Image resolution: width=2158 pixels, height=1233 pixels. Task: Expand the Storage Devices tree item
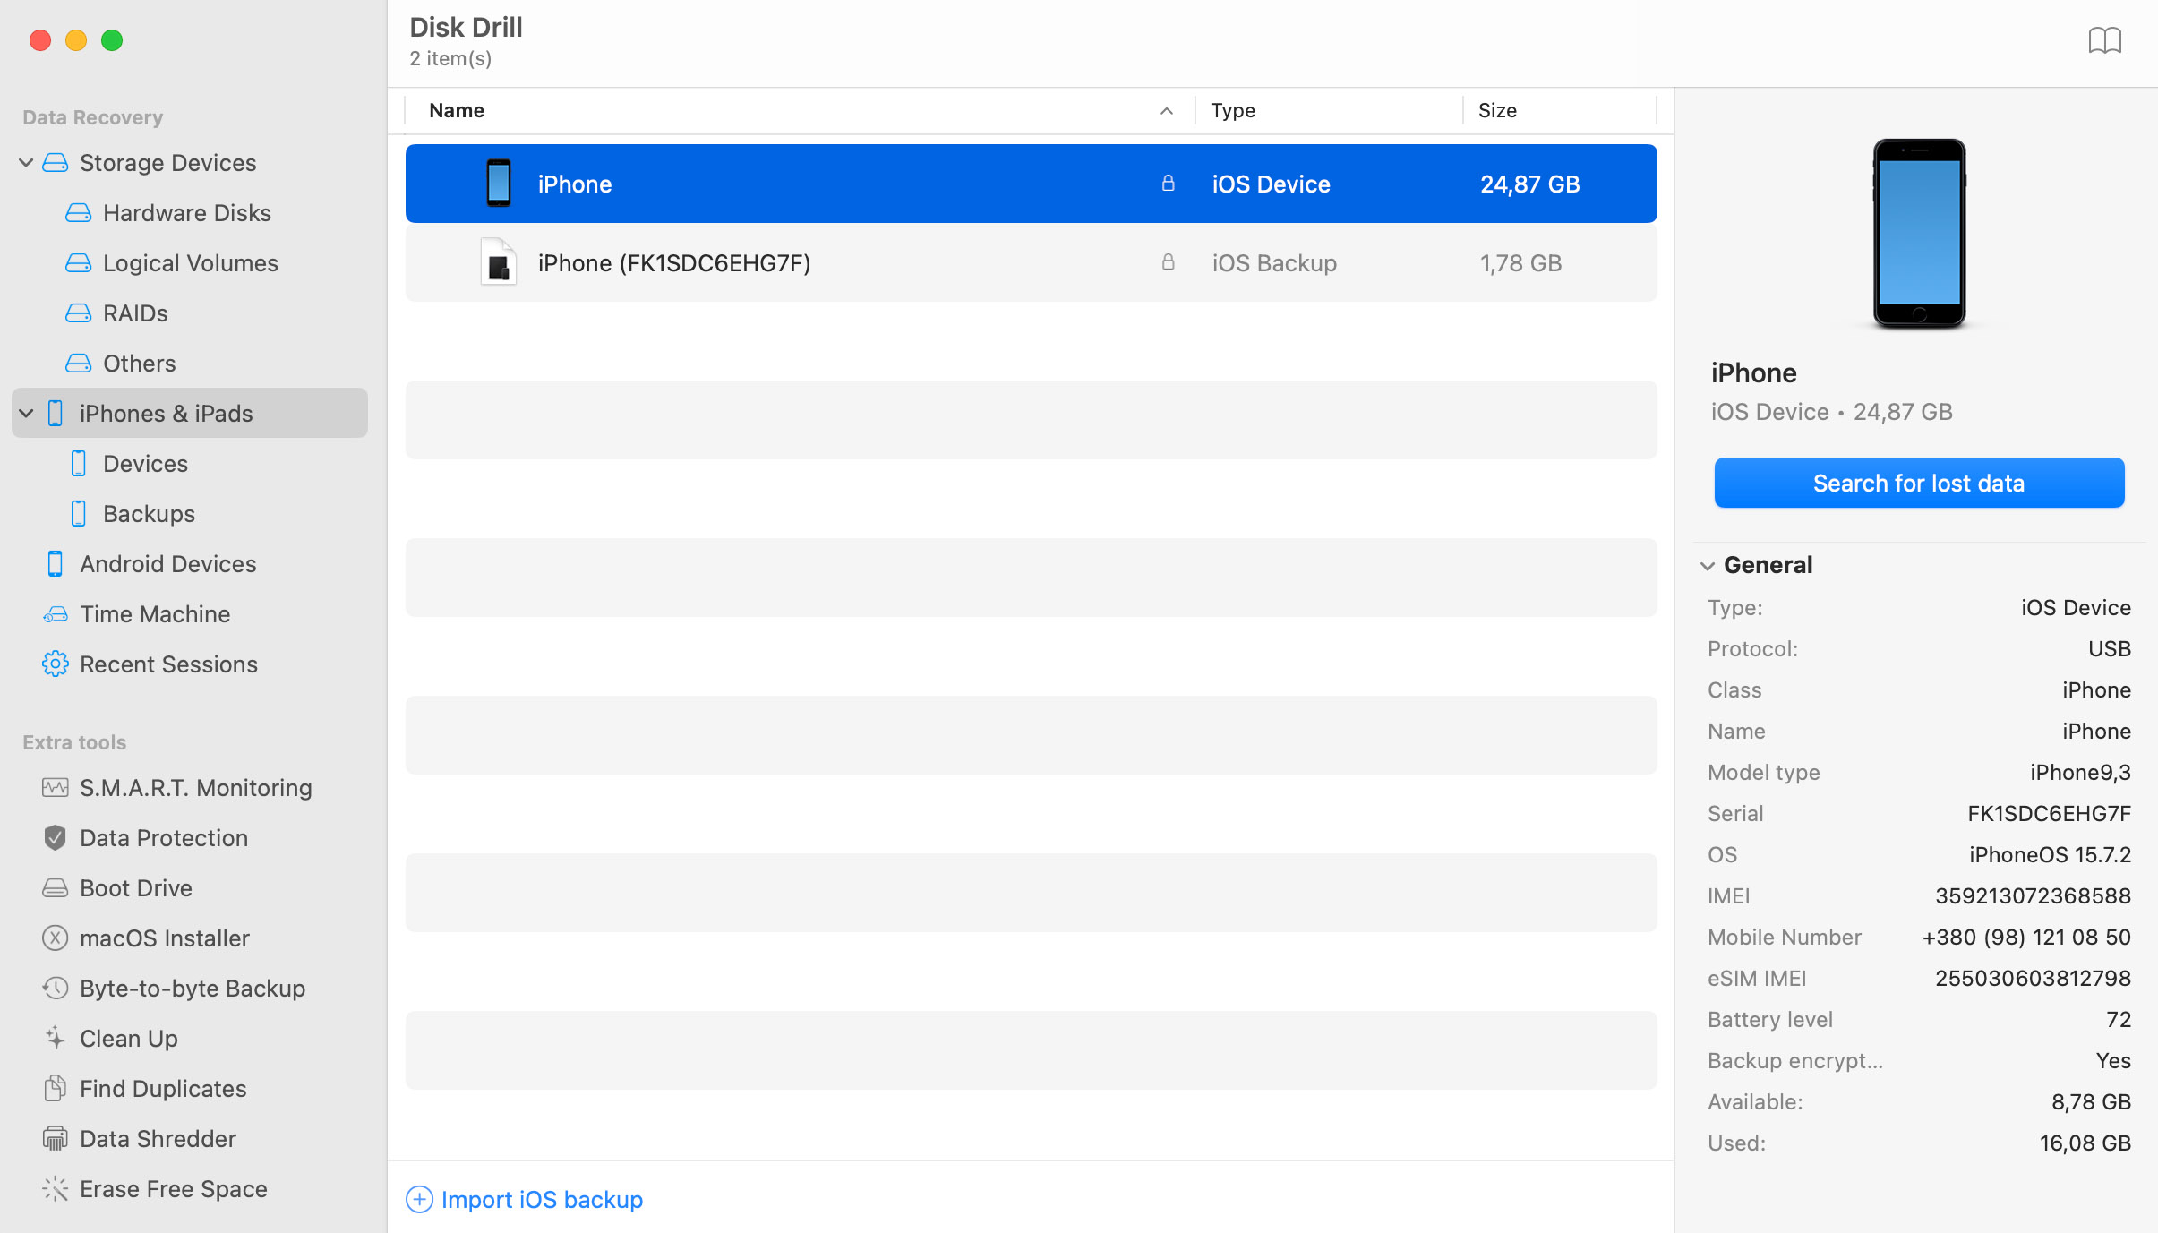pyautogui.click(x=27, y=161)
